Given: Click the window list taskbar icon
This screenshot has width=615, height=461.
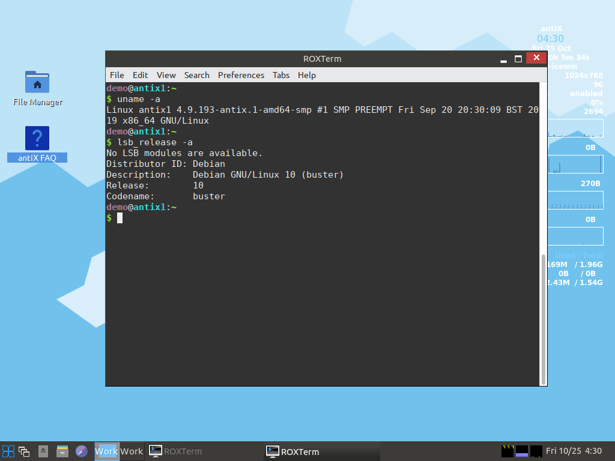Looking at the screenshot, I should point(24,451).
